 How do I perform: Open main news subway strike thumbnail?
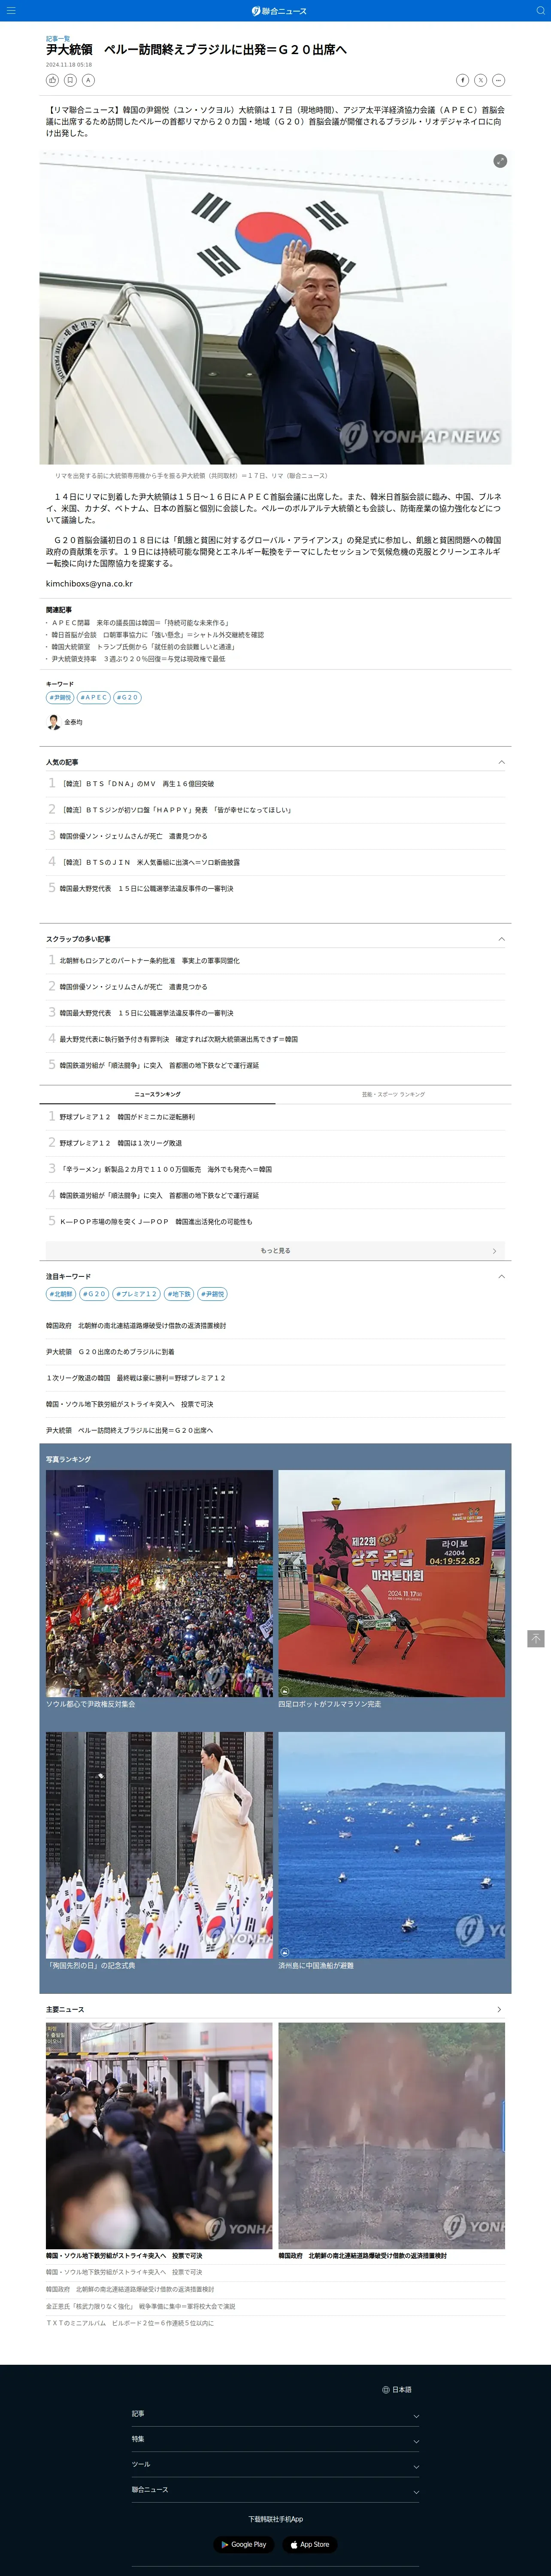pos(159,2136)
